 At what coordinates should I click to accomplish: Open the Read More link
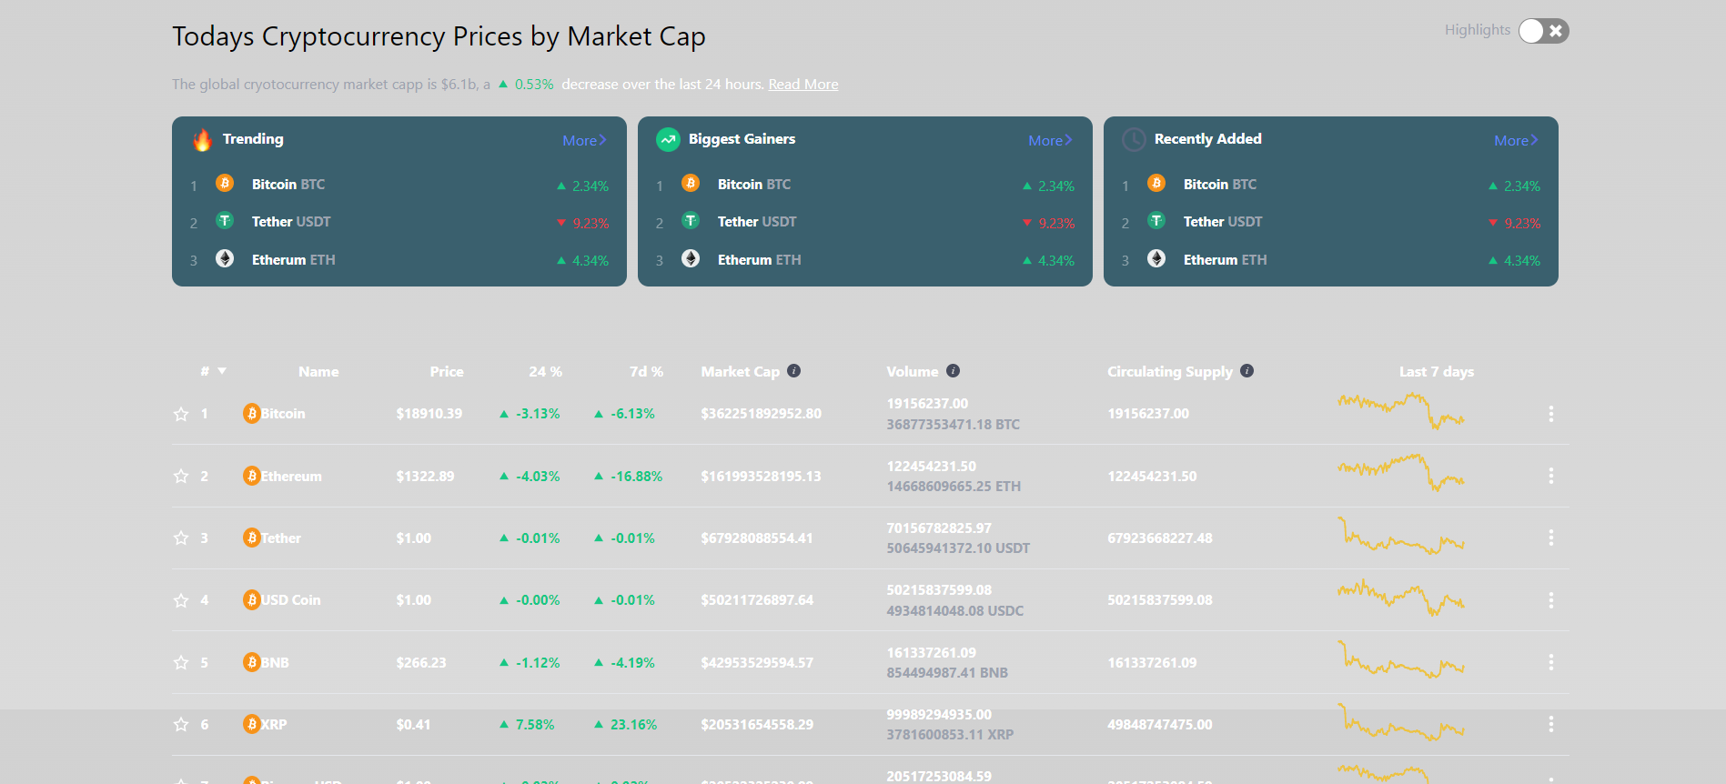(803, 84)
